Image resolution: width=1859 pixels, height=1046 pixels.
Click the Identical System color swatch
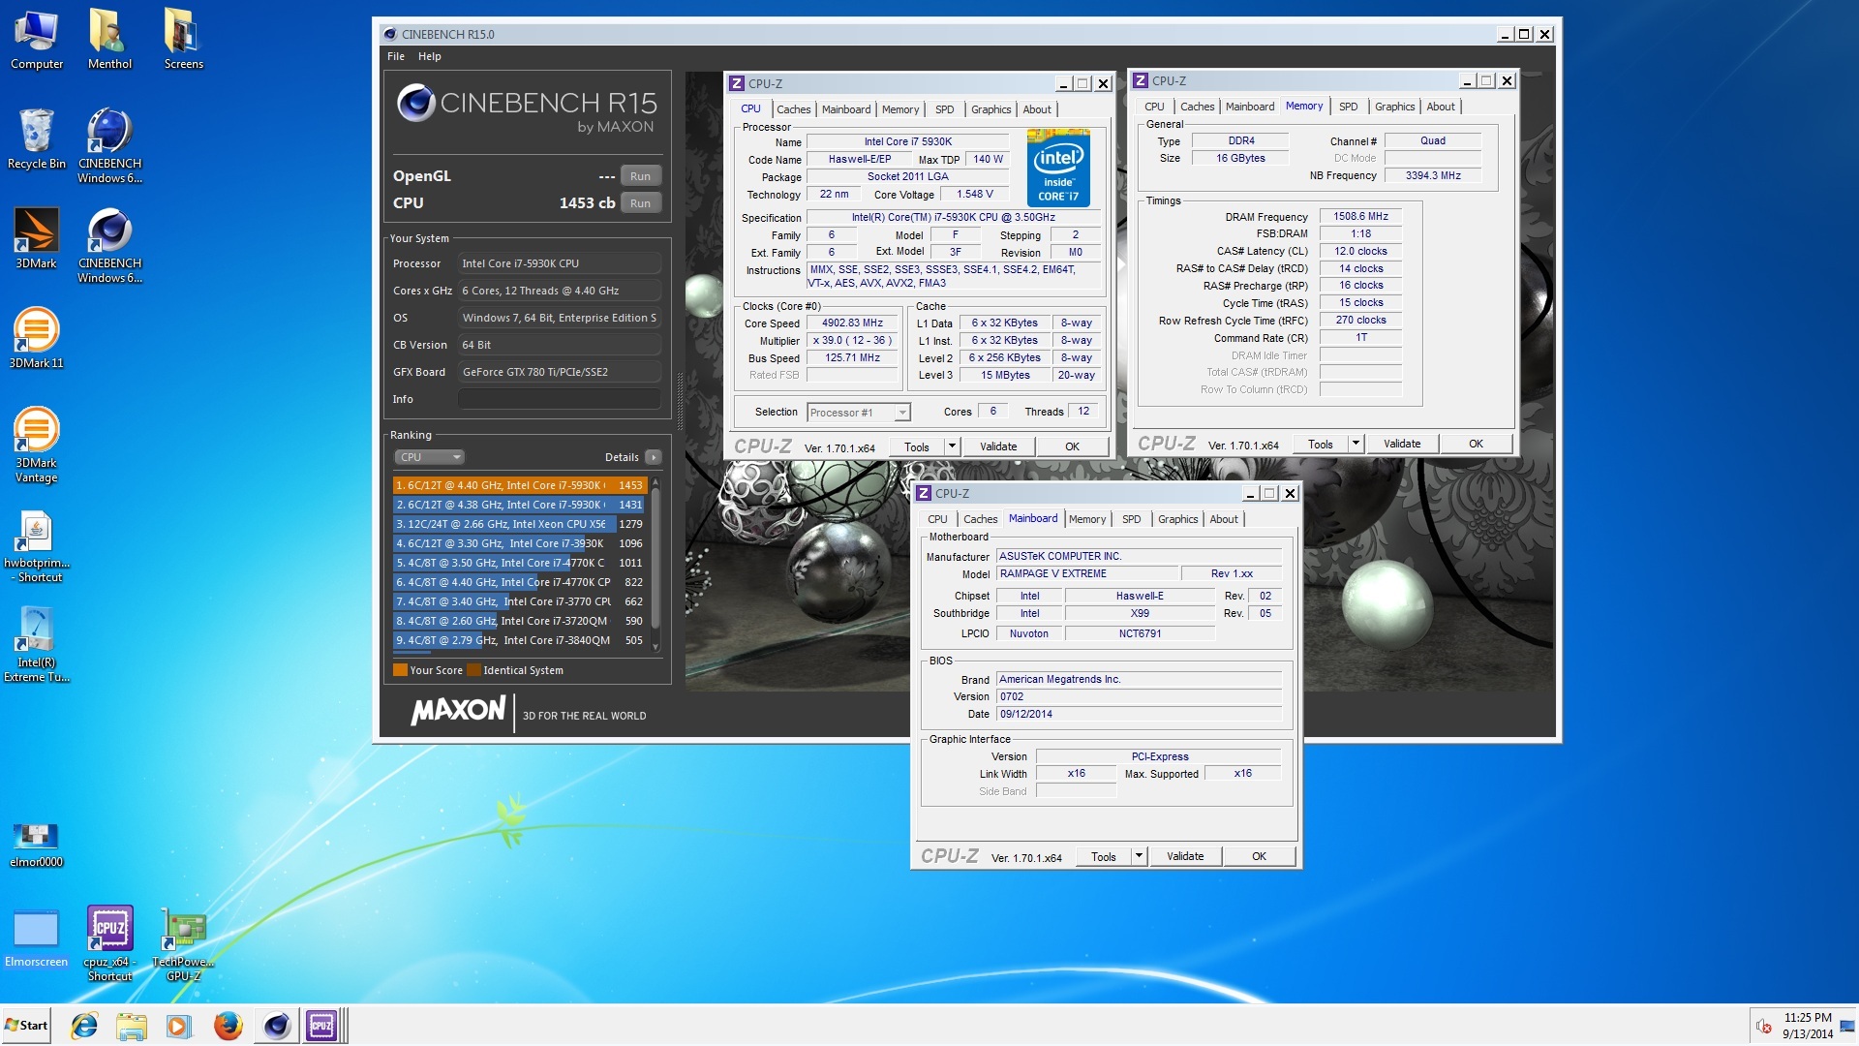[473, 670]
